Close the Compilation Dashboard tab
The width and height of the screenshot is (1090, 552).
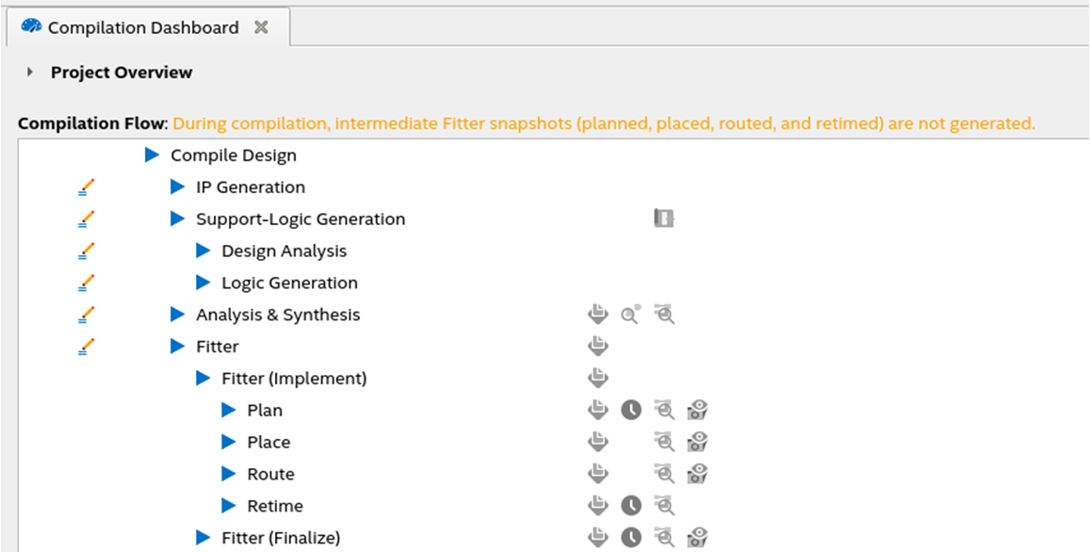261,27
